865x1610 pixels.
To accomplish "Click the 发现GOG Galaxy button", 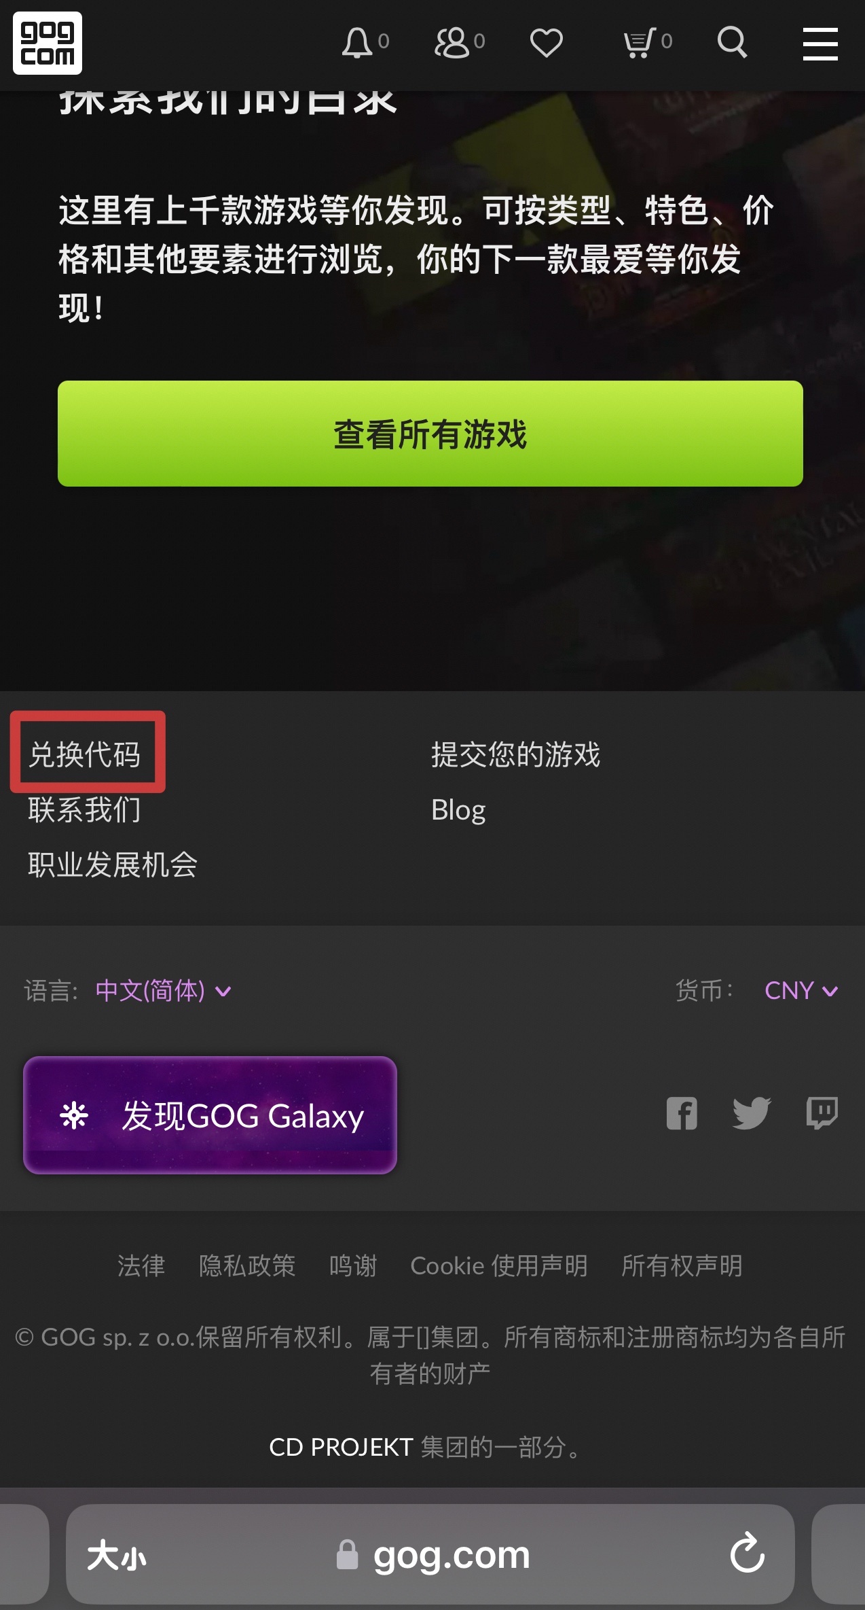I will (210, 1115).
